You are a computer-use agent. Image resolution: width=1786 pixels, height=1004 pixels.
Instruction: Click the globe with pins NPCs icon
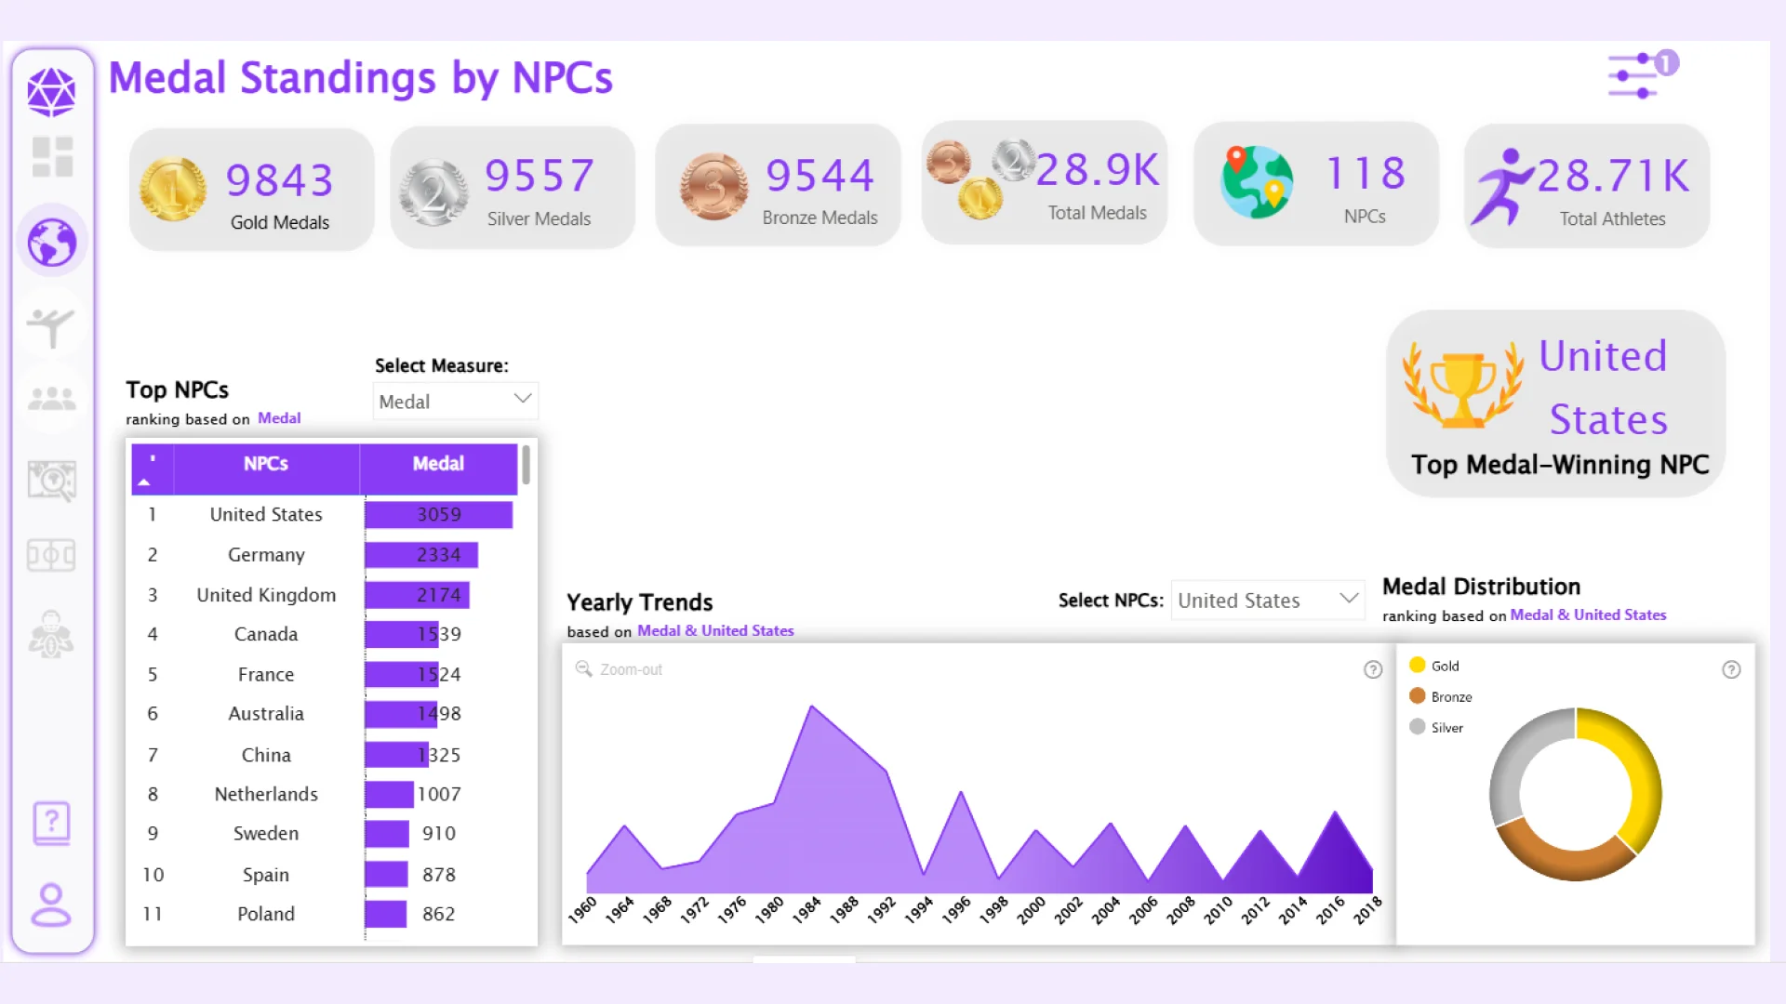[x=1257, y=182]
